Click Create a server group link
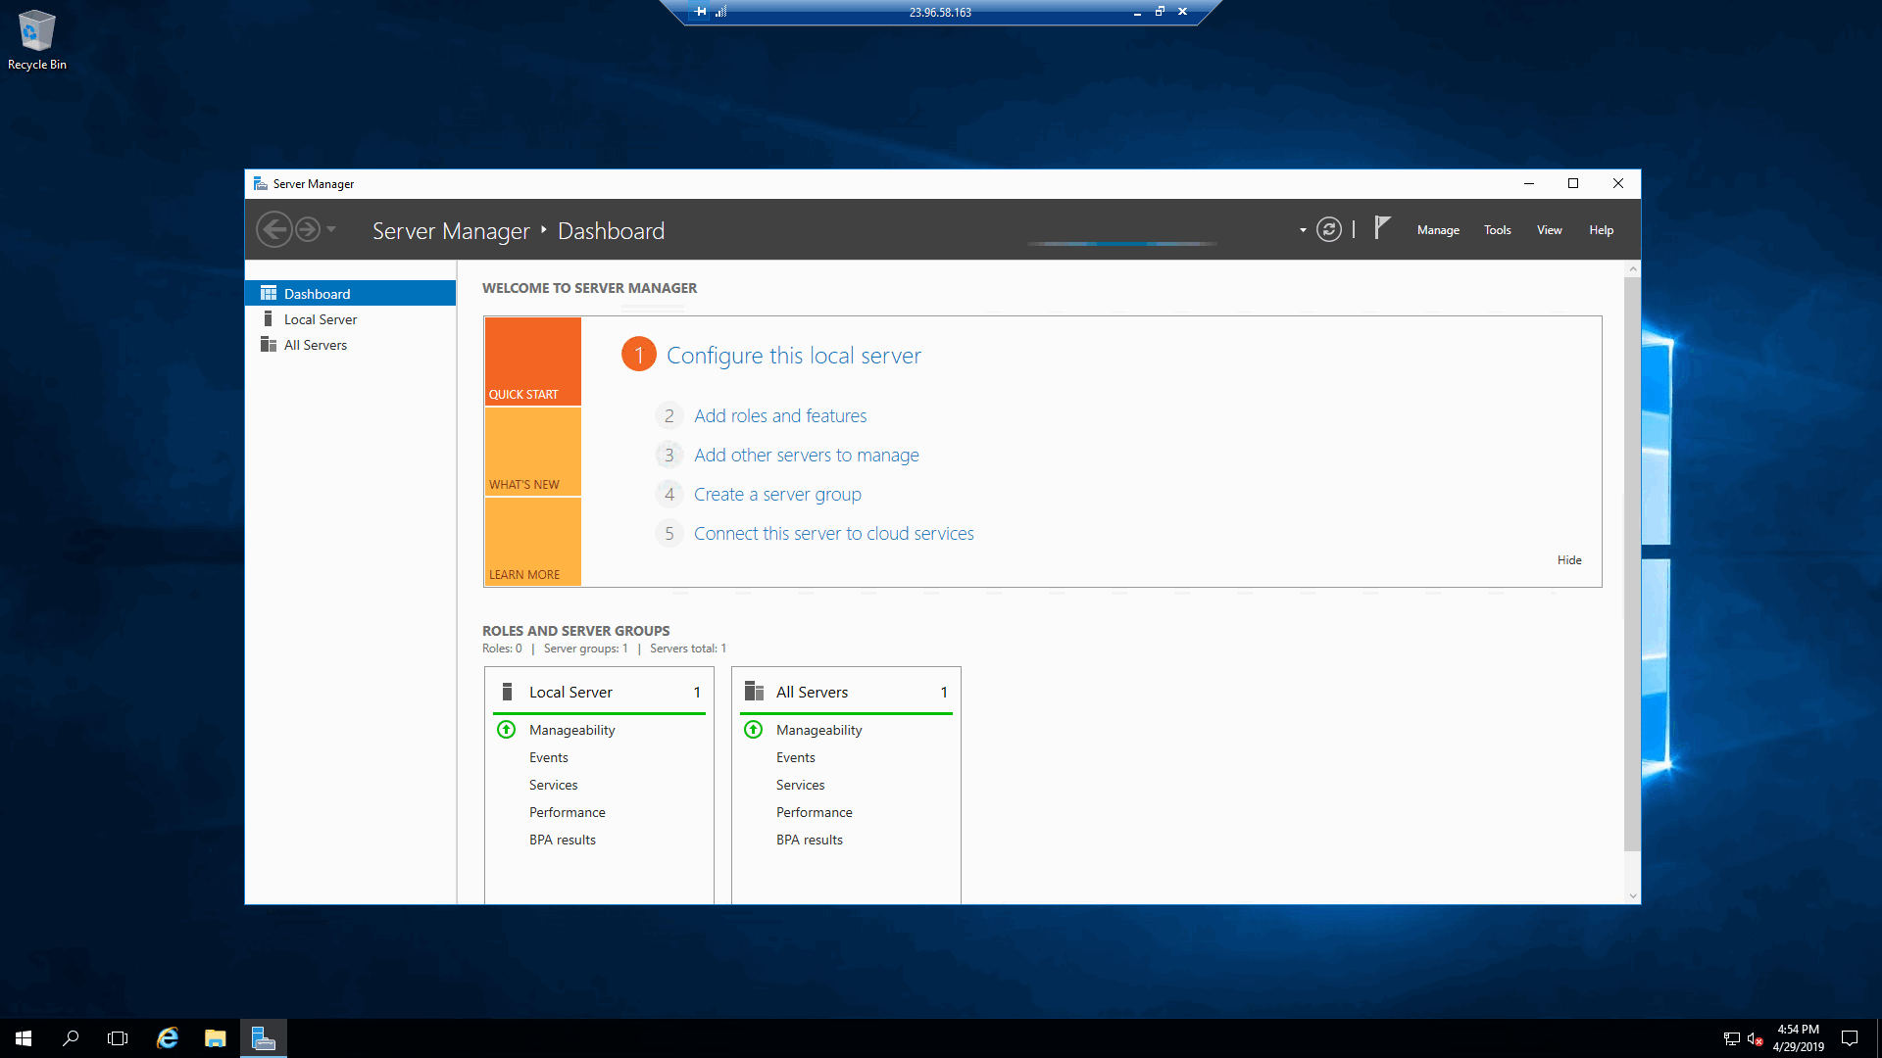The image size is (1882, 1058). coord(777,494)
